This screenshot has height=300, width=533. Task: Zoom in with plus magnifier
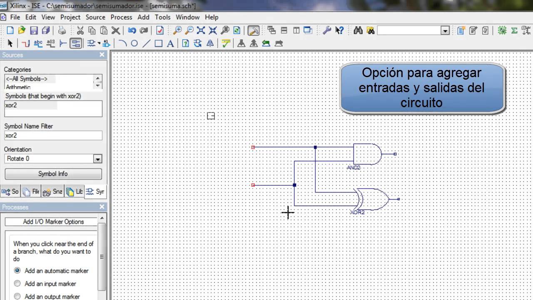tap(177, 30)
